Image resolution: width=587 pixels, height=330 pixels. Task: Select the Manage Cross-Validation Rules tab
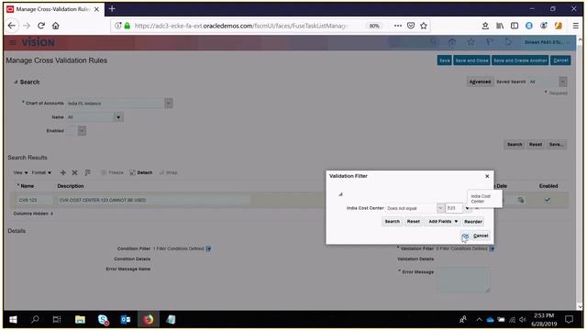[52, 9]
